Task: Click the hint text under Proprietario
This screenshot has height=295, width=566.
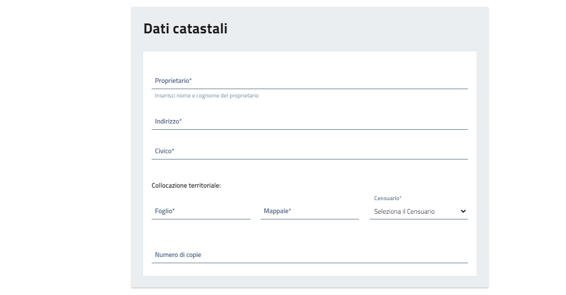Action: coord(206,96)
